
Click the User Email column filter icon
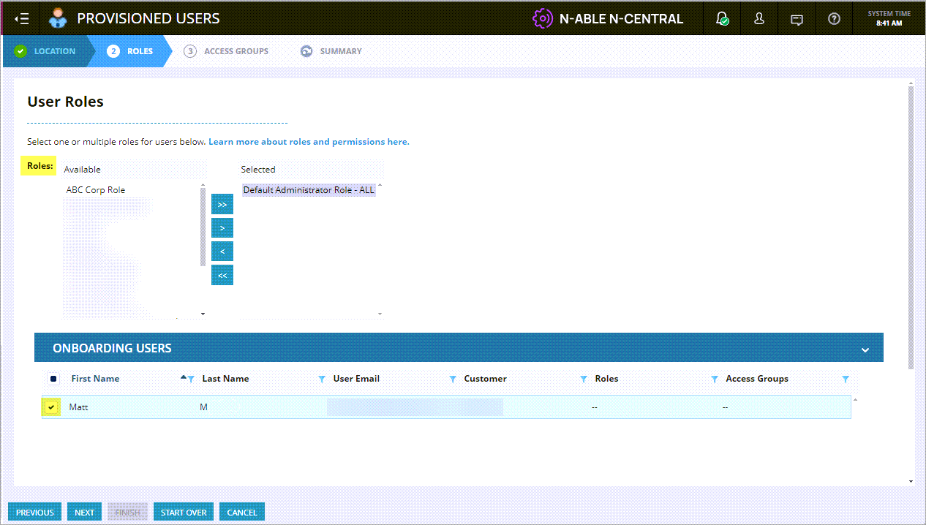[453, 379]
